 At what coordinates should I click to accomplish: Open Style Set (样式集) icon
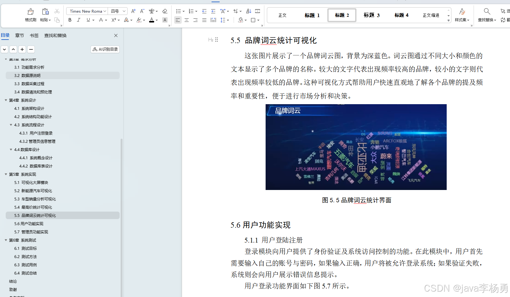pyautogui.click(x=462, y=12)
